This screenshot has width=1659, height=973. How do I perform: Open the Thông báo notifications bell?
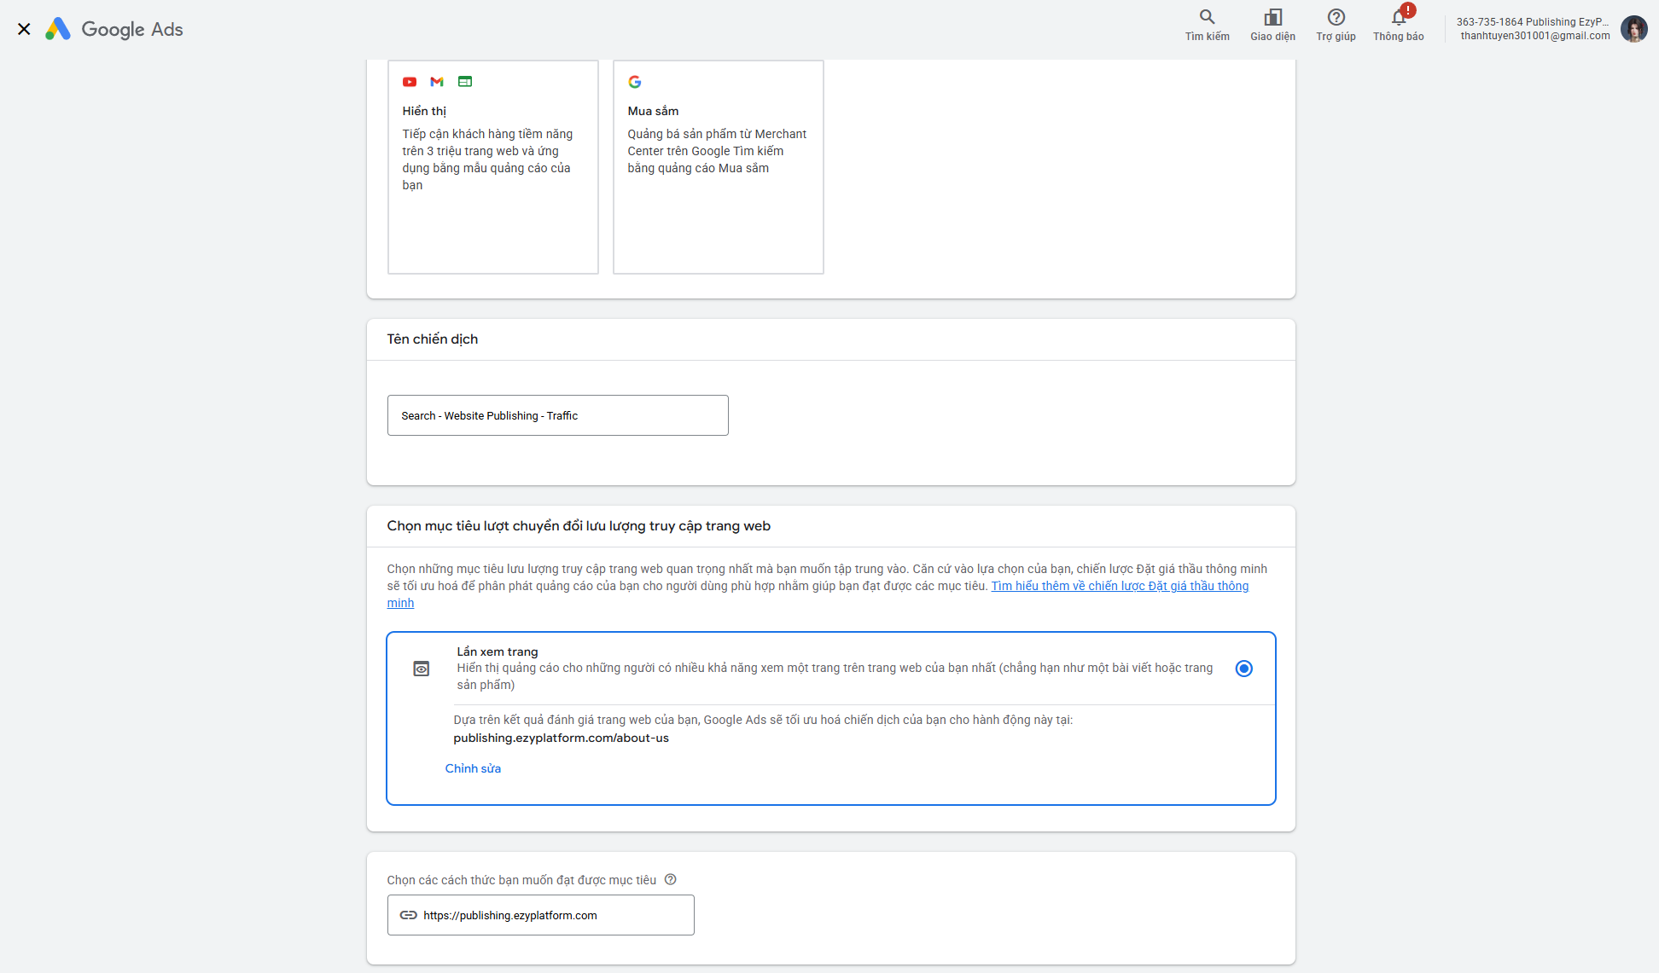1398,17
